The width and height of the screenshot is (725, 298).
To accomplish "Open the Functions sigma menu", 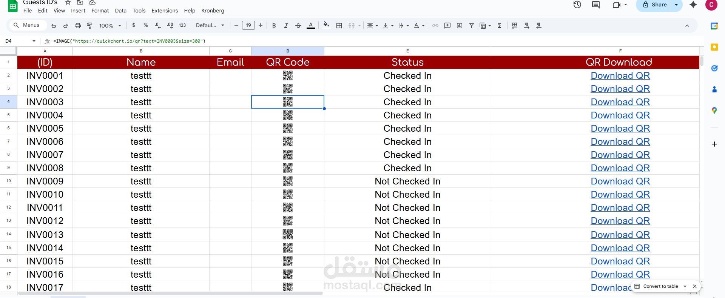I will (500, 25).
